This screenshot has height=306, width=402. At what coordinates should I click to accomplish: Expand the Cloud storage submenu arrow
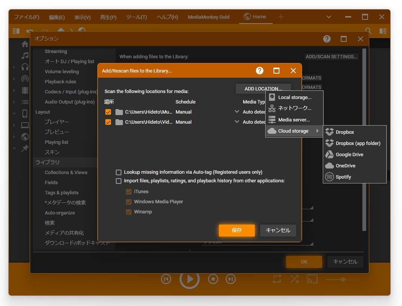(318, 131)
